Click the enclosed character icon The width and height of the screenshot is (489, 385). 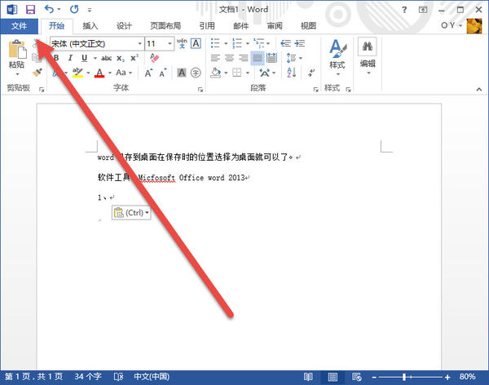tap(196, 73)
